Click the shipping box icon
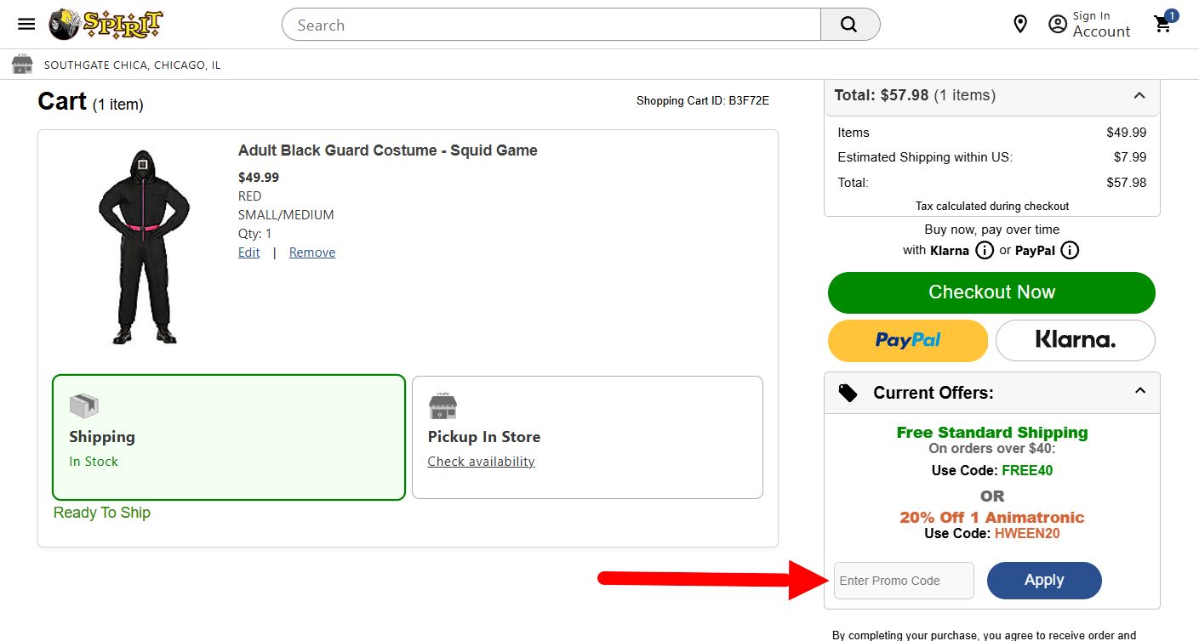The width and height of the screenshot is (1199, 641). (83, 406)
